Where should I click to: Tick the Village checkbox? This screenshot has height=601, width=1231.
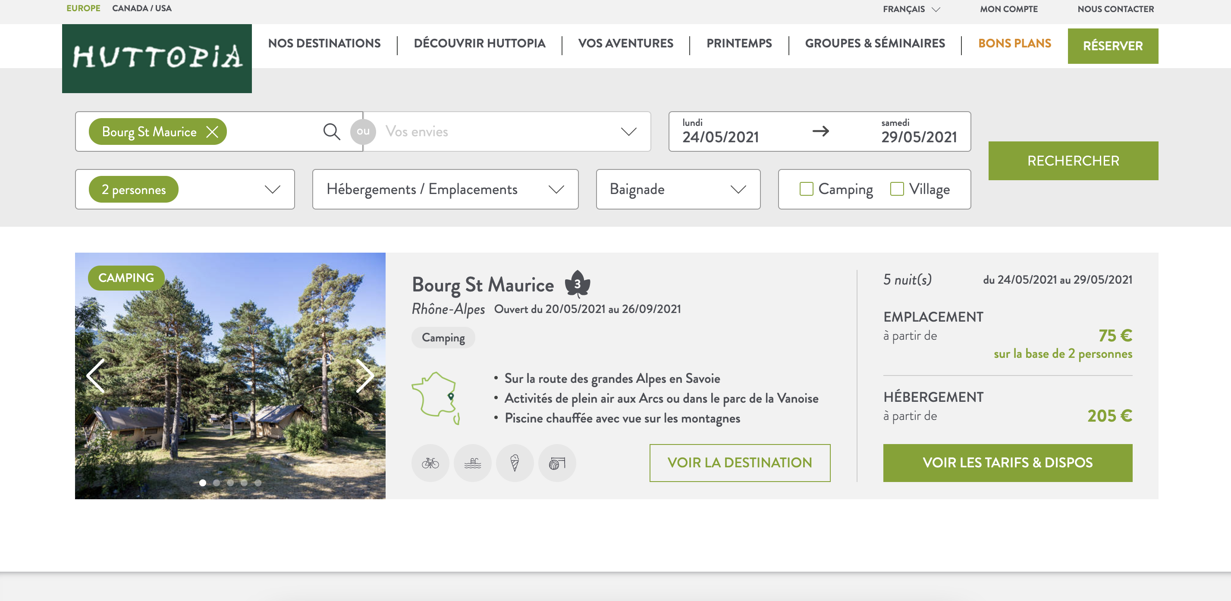click(x=897, y=189)
